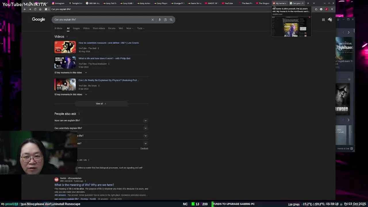The image size is (368, 207).
Task: Select the Videos search tab
Action: (86, 28)
